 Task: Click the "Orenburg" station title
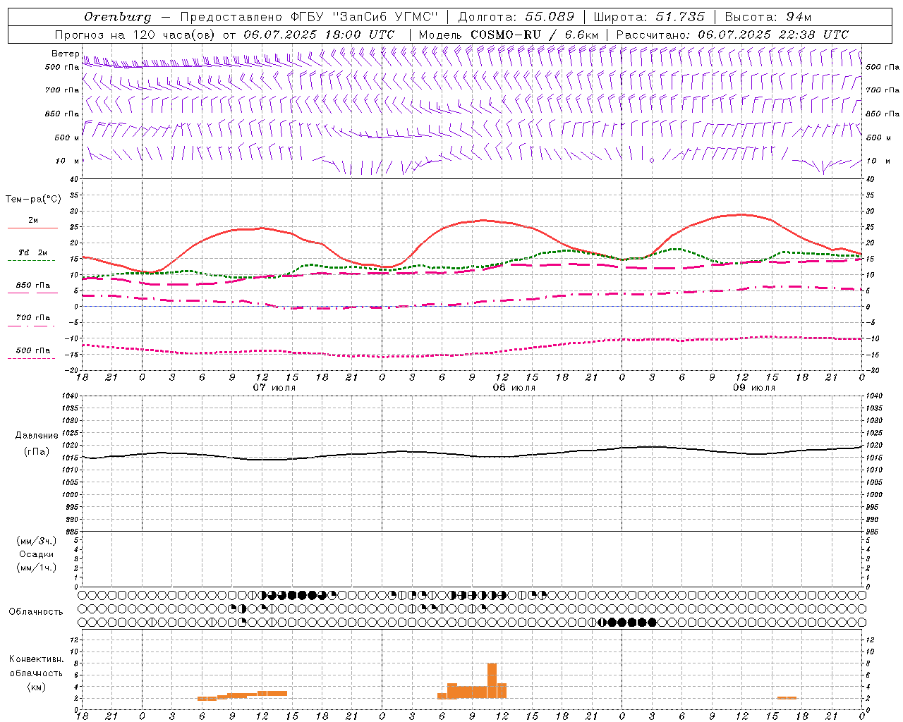click(x=117, y=17)
